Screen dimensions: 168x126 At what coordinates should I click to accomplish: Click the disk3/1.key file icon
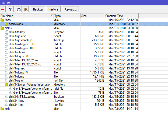6,101
